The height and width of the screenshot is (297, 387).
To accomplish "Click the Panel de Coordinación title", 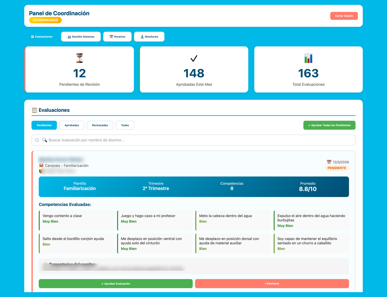I will pyautogui.click(x=59, y=13).
